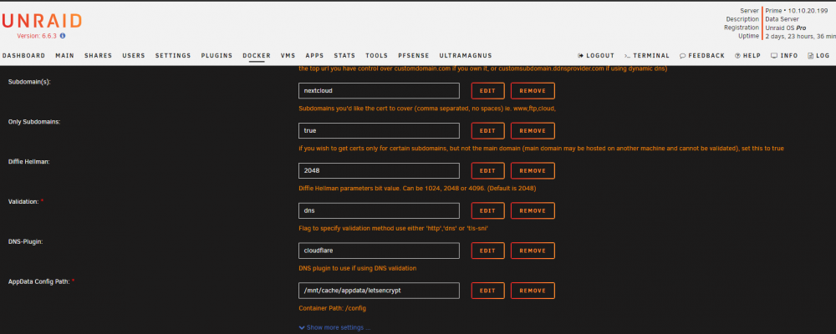Edit the Diffie Hellman setting
Viewport: 836px width, 334px height.
tap(488, 170)
